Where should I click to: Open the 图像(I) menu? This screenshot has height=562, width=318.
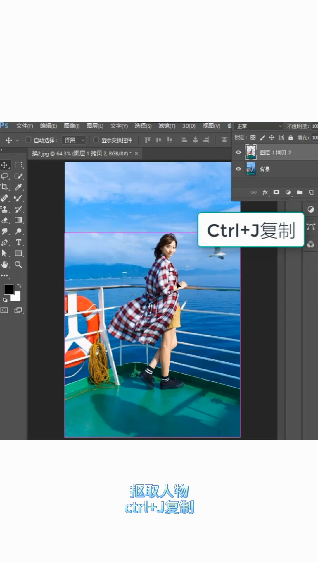point(72,126)
